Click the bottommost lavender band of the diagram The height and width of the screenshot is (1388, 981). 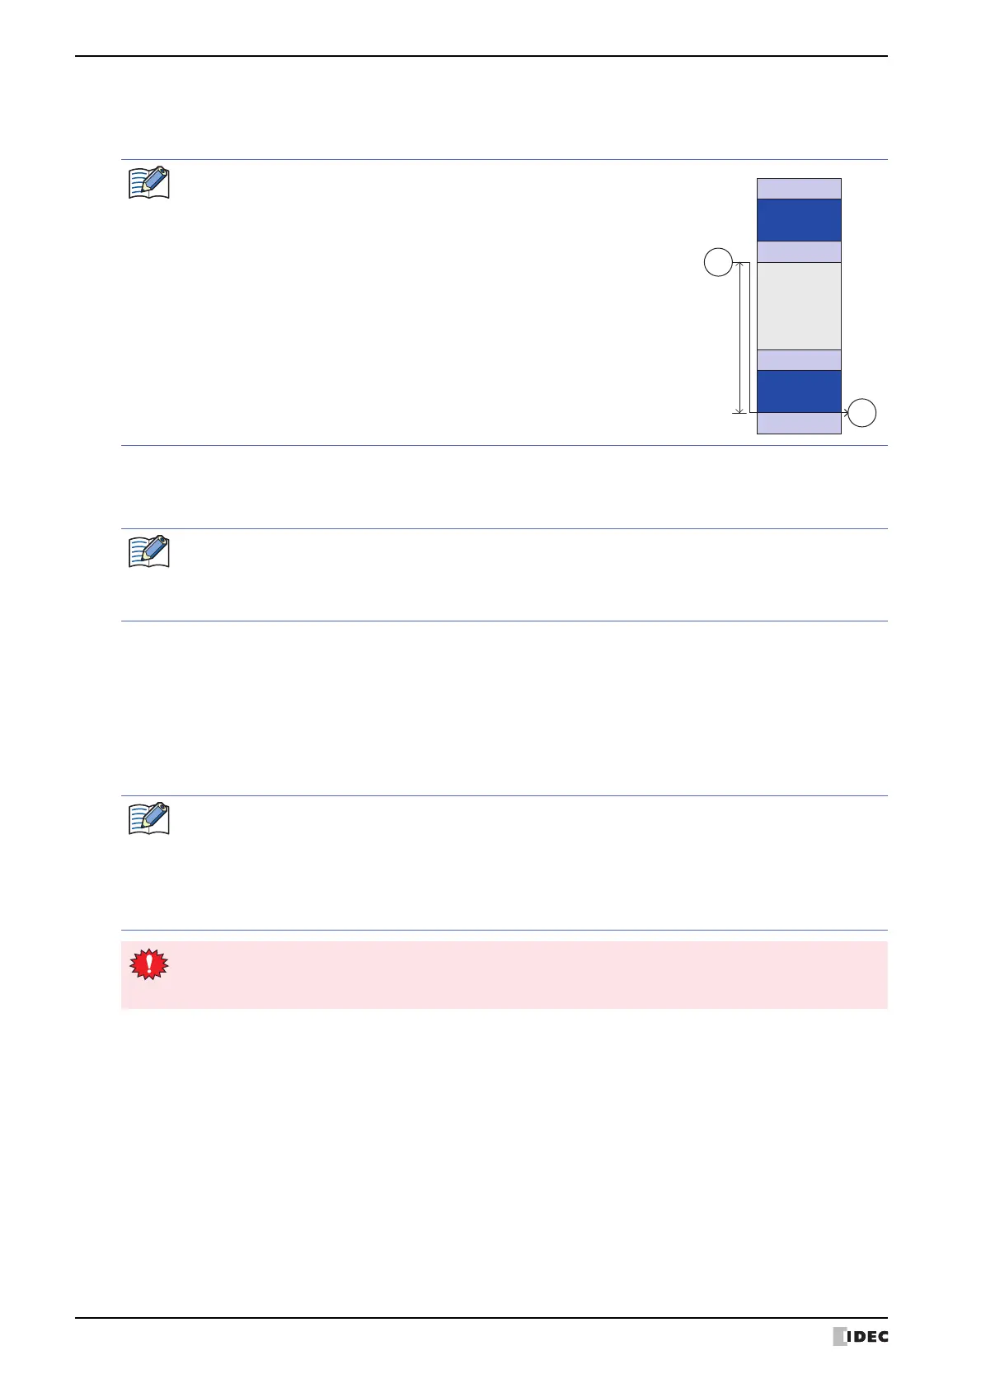pos(799,424)
